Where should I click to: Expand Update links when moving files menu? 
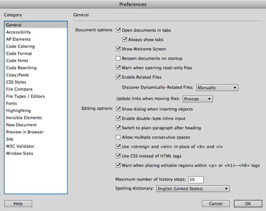pyautogui.click(x=198, y=99)
